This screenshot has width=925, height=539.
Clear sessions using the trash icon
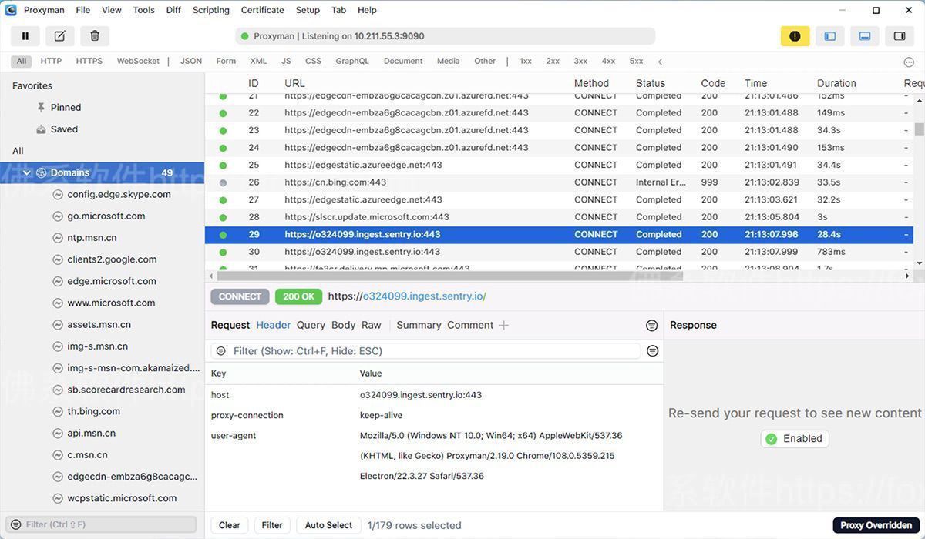(x=95, y=35)
